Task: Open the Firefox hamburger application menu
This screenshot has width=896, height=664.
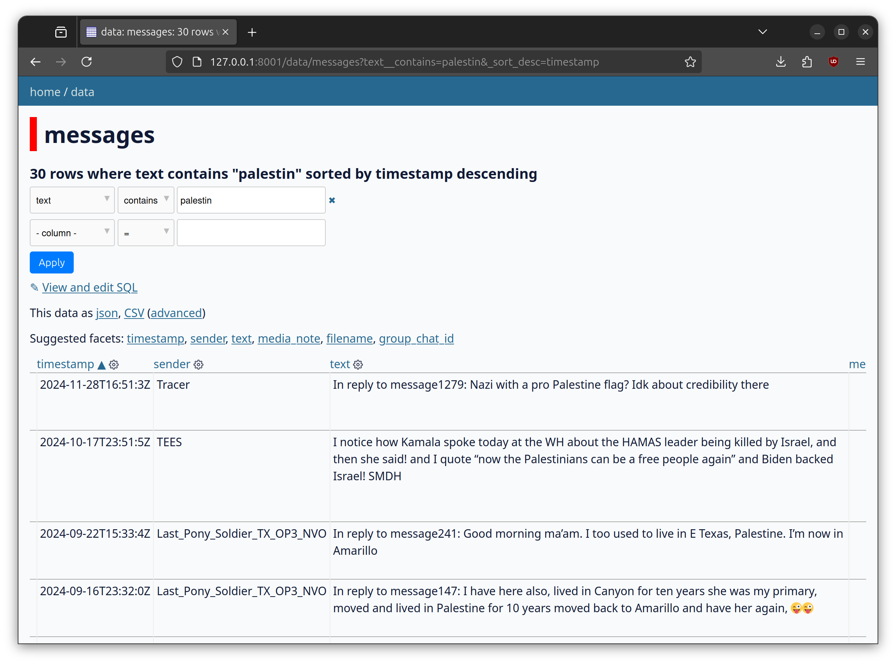Action: point(860,62)
